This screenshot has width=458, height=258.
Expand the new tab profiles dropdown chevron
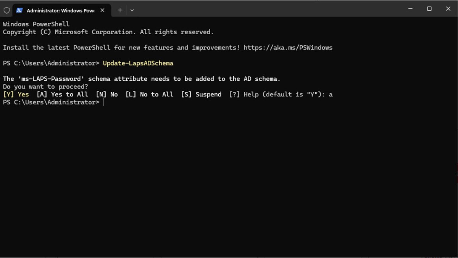point(132,10)
